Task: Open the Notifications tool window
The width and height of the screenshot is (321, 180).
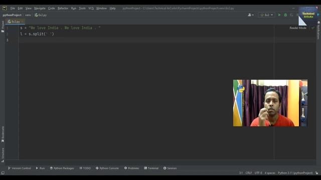Action: 318,30
